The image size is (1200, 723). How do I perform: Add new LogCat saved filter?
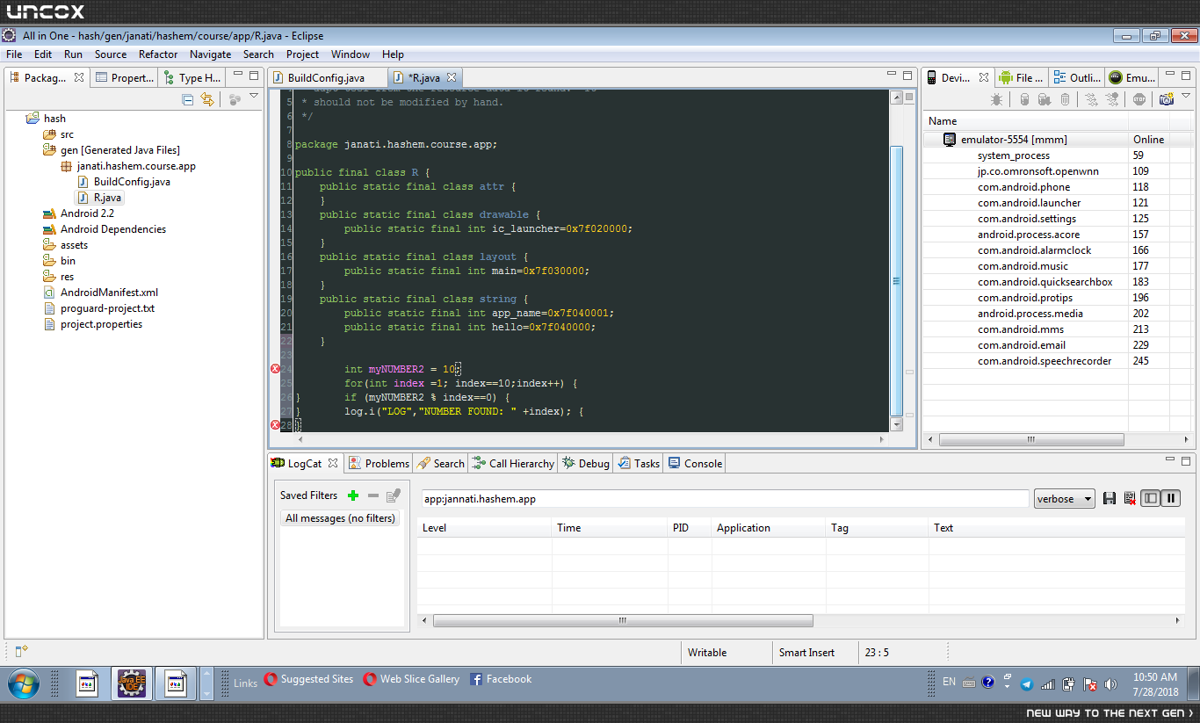point(353,495)
